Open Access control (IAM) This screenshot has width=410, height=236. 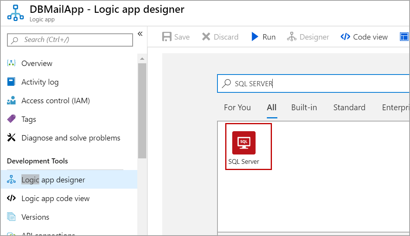[55, 101]
